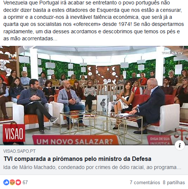Click description starting Ida de Mário Machado

[92, 167]
